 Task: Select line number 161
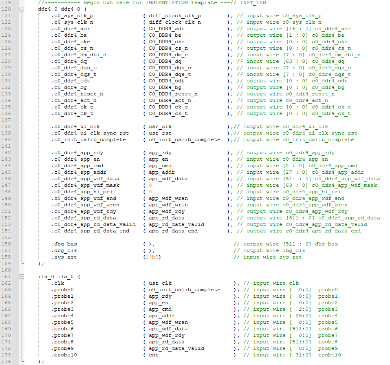coord(6,277)
